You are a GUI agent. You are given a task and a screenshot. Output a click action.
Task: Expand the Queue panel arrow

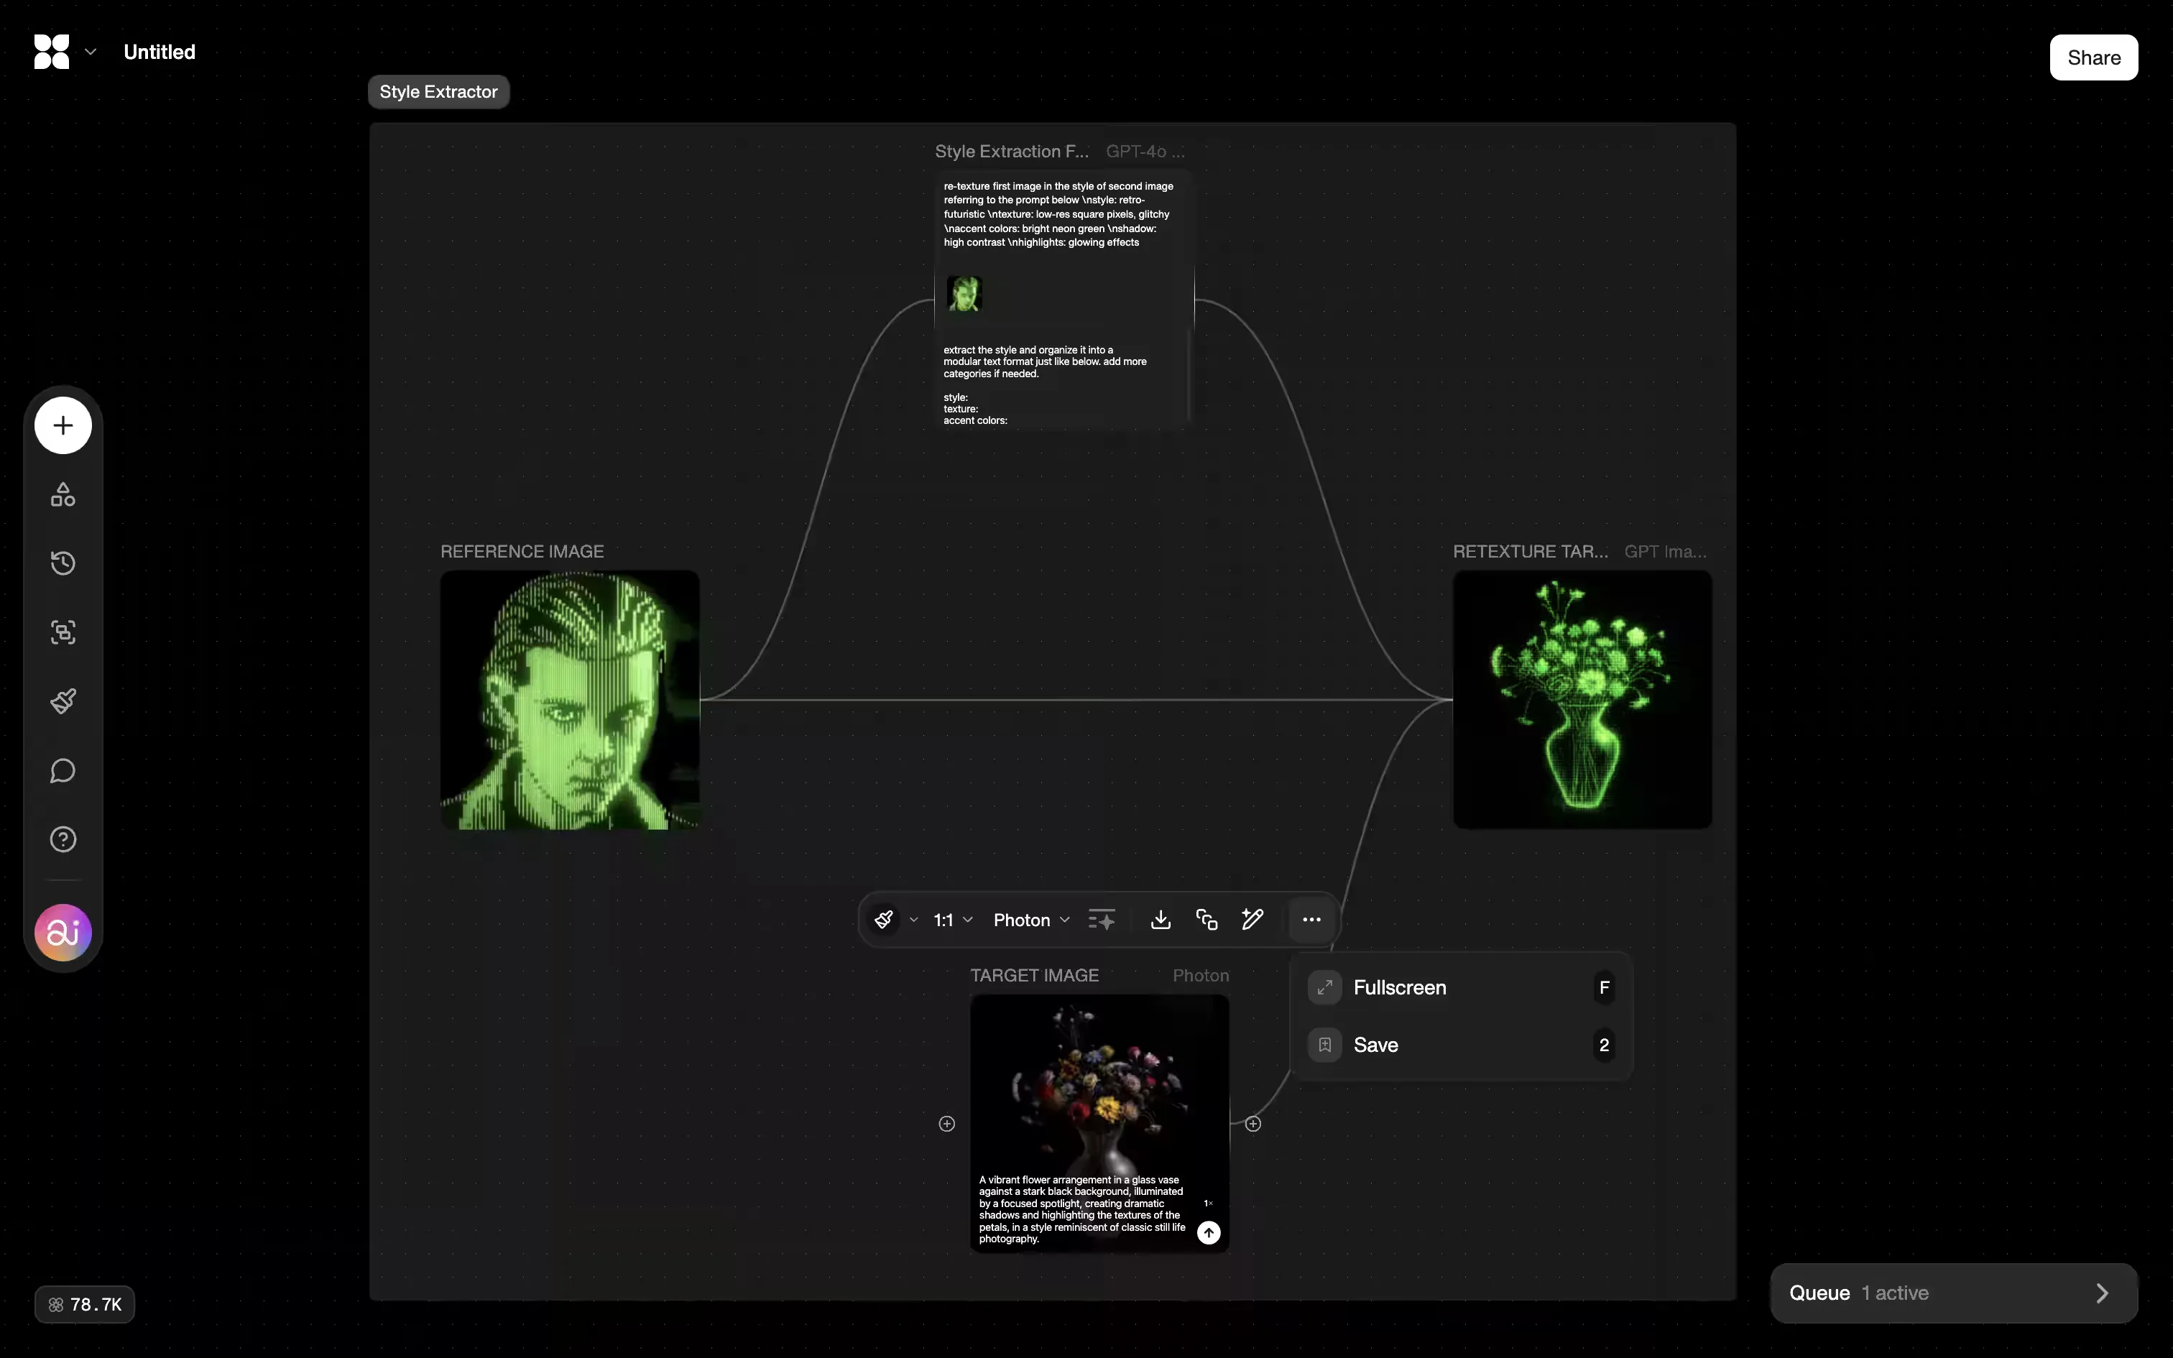coord(2101,1293)
